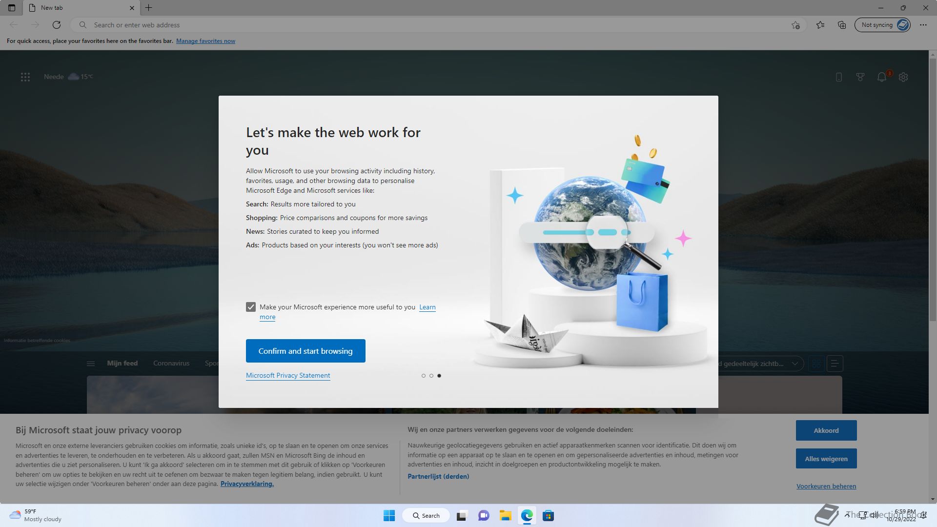Open page settings gear icon
The width and height of the screenshot is (937, 527).
903,77
